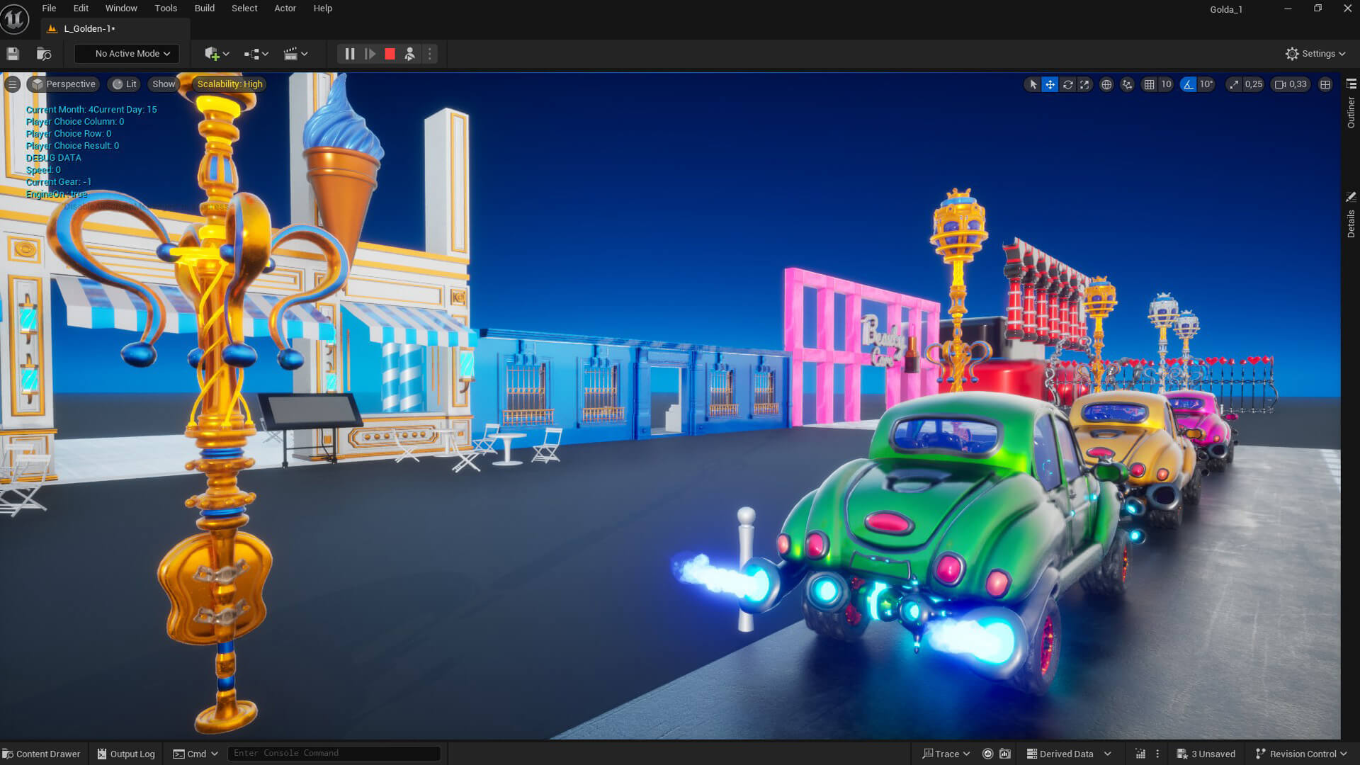Image resolution: width=1360 pixels, height=765 pixels.
Task: Select the rotate transform tool
Action: (x=1067, y=84)
